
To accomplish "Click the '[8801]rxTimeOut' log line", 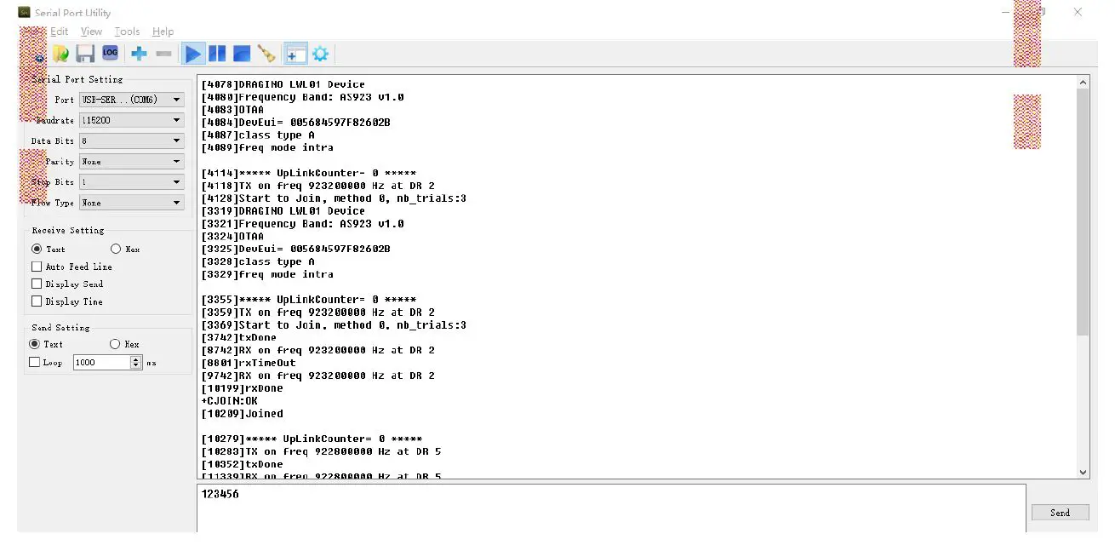I will (x=249, y=363).
